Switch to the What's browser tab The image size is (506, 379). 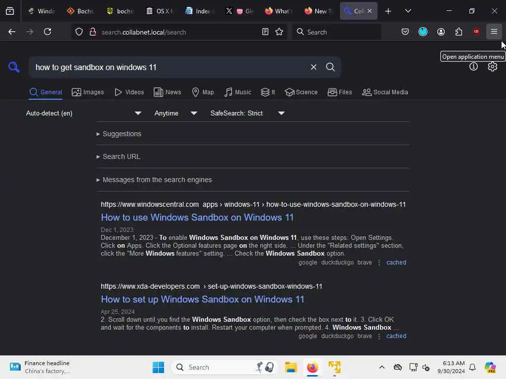pyautogui.click(x=279, y=11)
